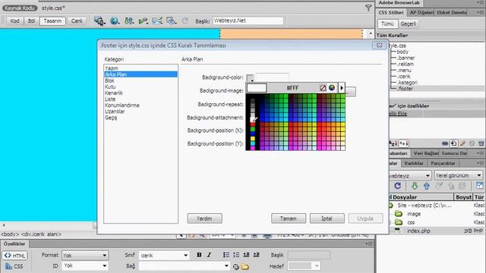Open the browser compatibility check icon
This screenshot has width=486, height=273.
point(157,21)
